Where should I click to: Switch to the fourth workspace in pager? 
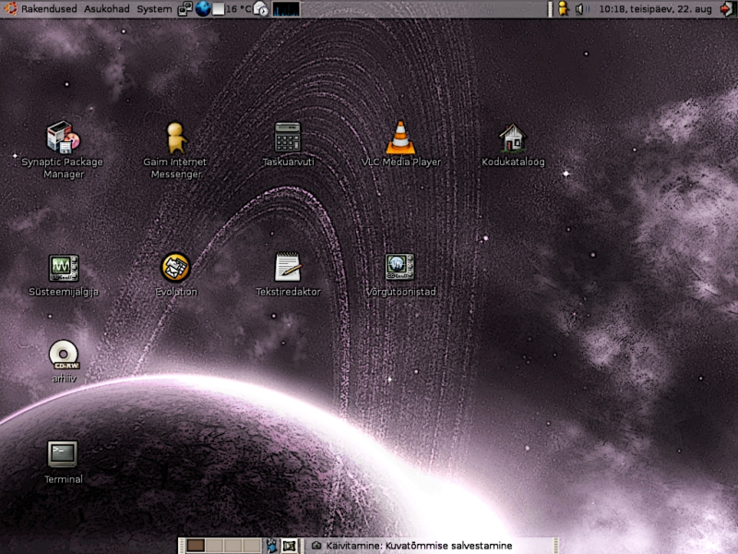coord(251,546)
